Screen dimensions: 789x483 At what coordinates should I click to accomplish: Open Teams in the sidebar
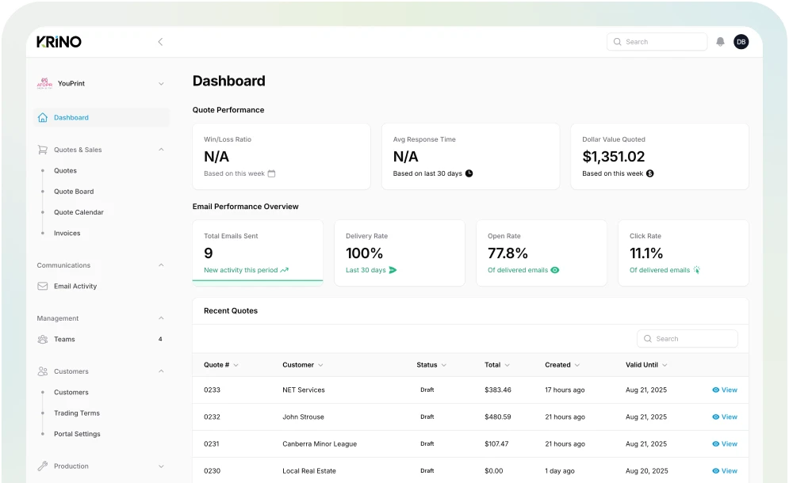point(64,339)
